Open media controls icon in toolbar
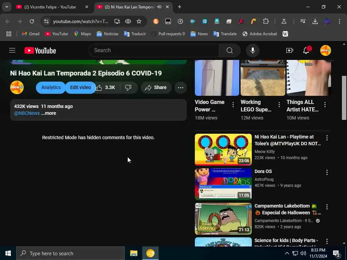 coord(303,21)
